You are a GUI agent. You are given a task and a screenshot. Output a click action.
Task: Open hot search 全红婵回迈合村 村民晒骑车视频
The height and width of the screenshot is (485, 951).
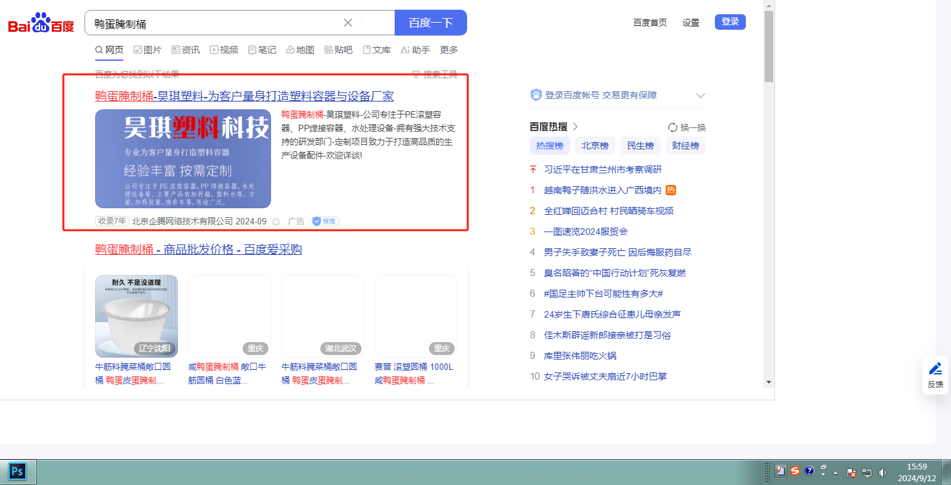coord(608,211)
